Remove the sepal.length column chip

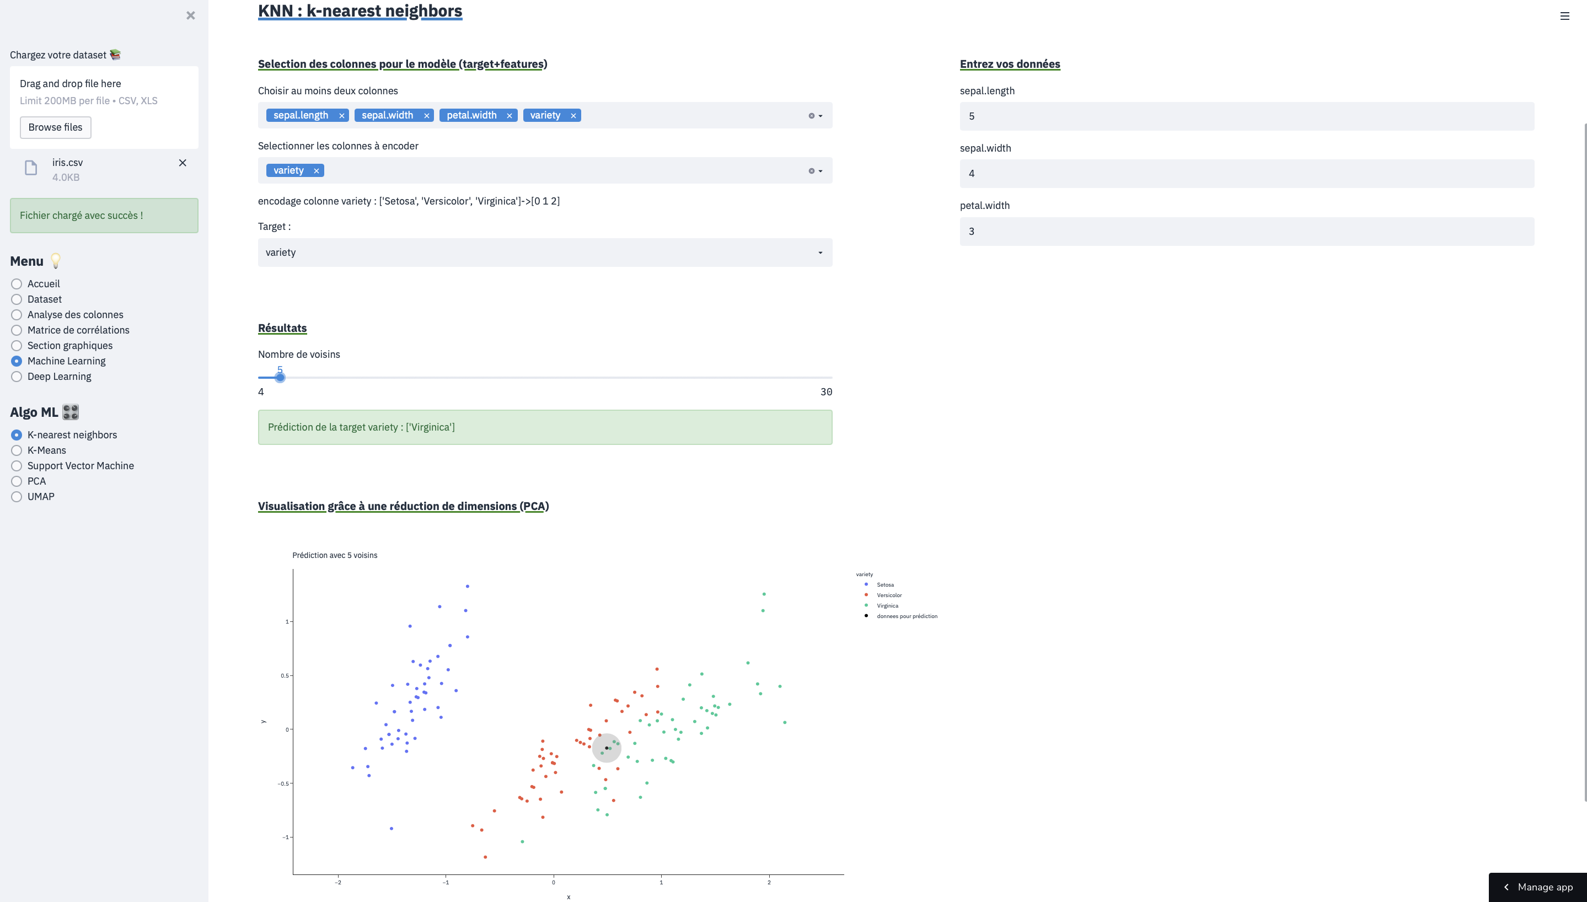click(342, 115)
